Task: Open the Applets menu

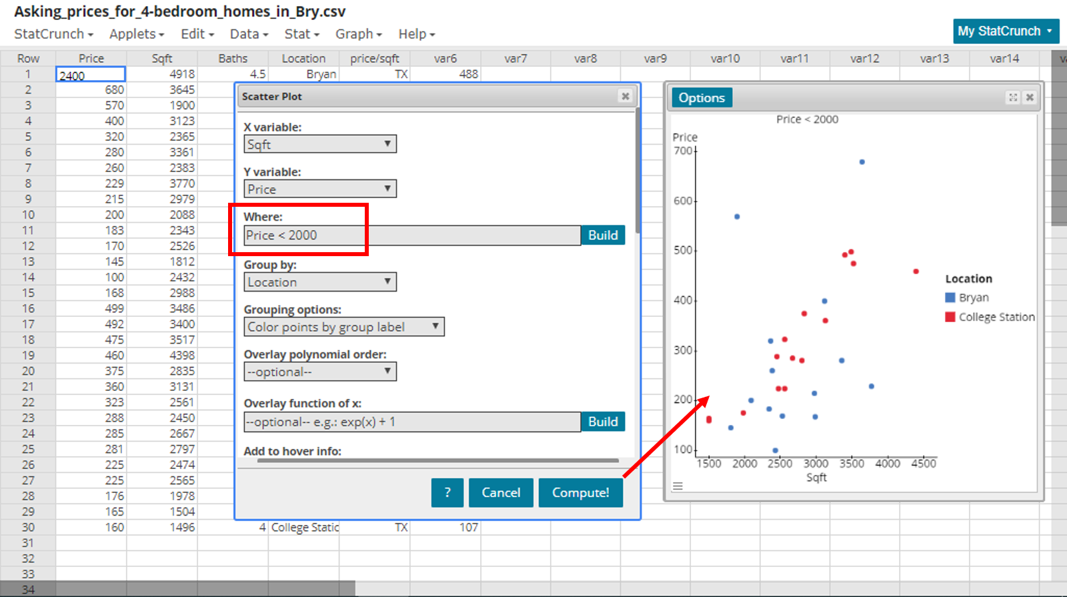Action: [136, 34]
